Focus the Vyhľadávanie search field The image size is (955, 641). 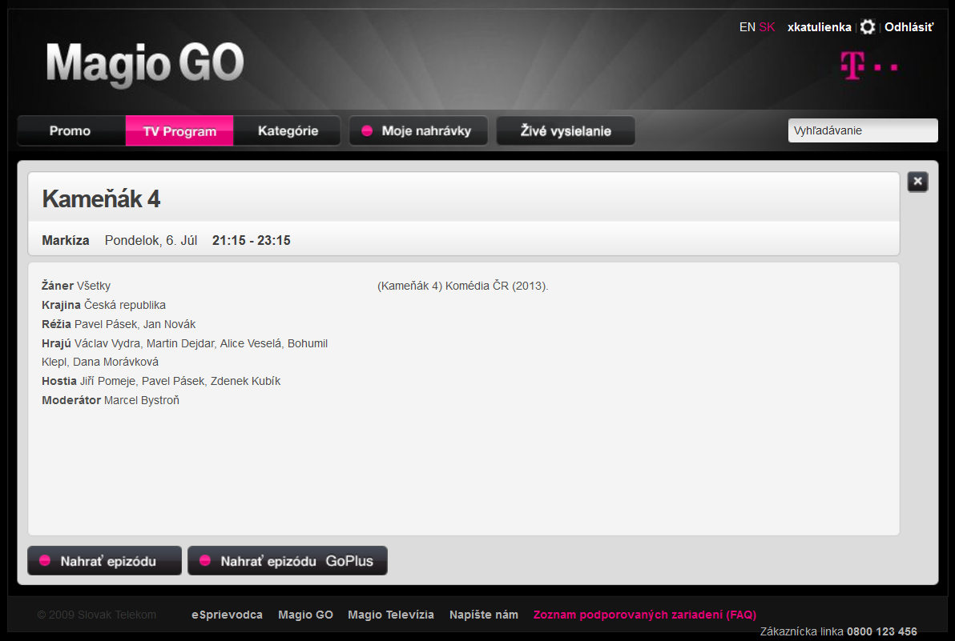862,130
